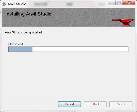Click the filled blue part of the progress bar
This screenshot has height=112, width=137.
(20, 49)
